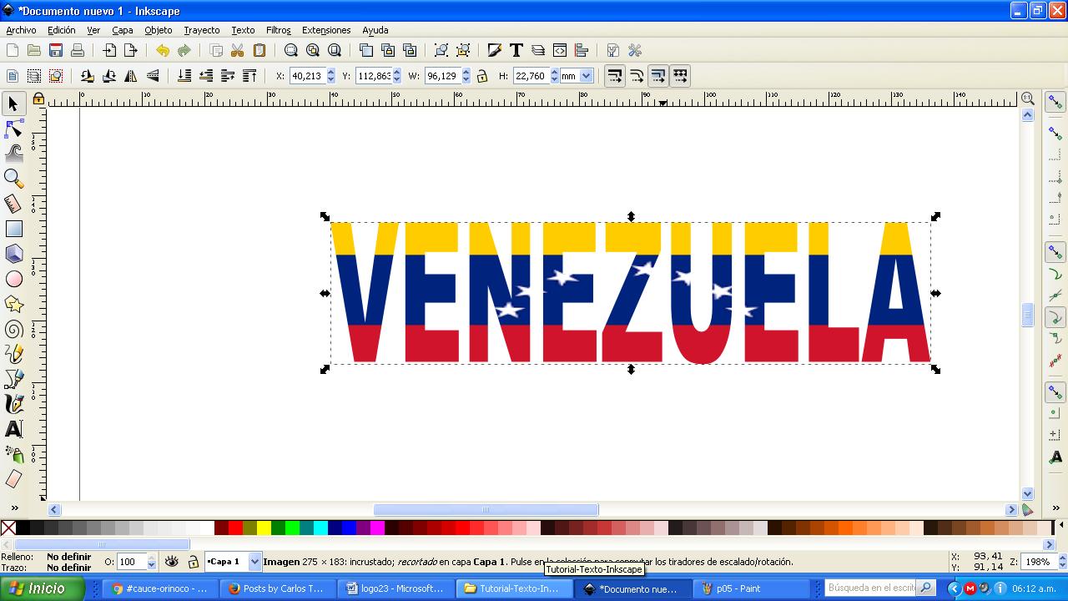The width and height of the screenshot is (1068, 601).
Task: Click the Undo arrow icon
Action: point(163,51)
